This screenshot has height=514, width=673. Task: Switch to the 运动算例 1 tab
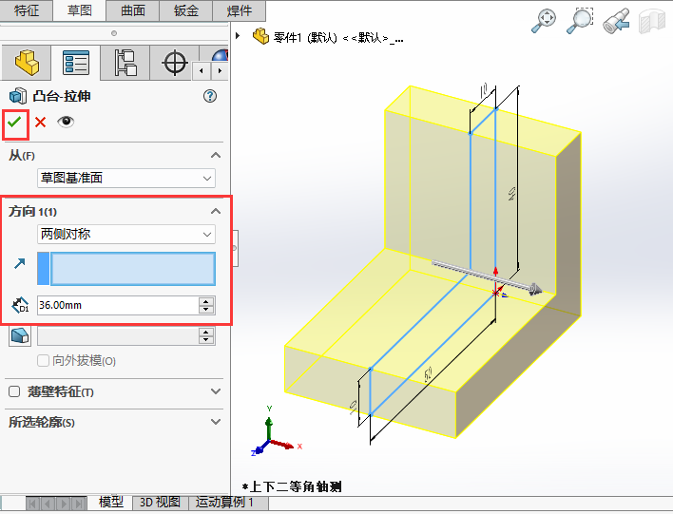224,502
